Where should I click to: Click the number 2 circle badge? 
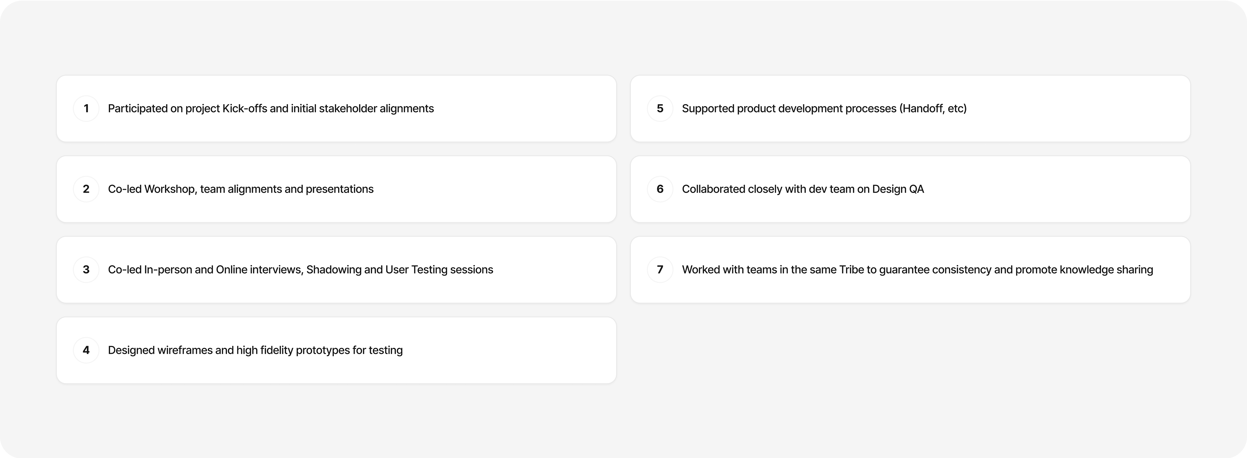click(86, 189)
